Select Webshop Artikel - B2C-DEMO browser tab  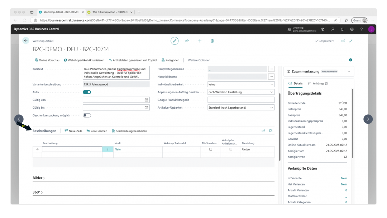click(61, 12)
